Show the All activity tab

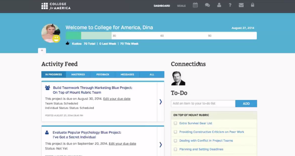click(152, 75)
